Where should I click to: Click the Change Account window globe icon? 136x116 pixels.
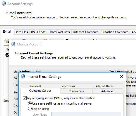pos(13,44)
